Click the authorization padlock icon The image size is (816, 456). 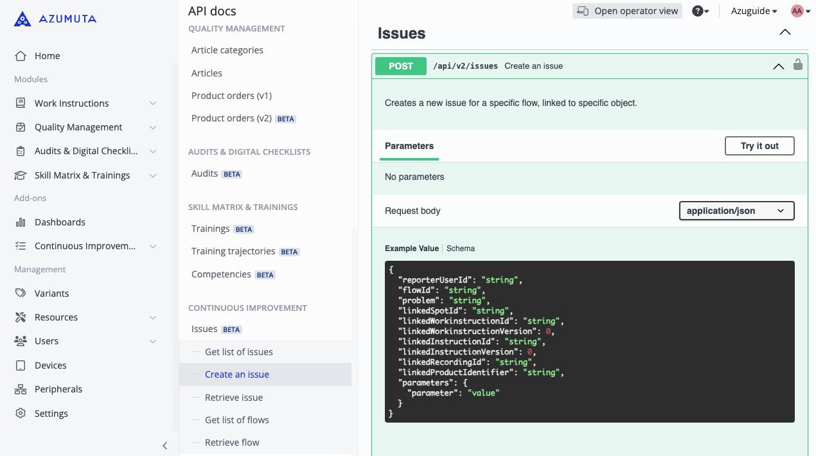click(798, 65)
